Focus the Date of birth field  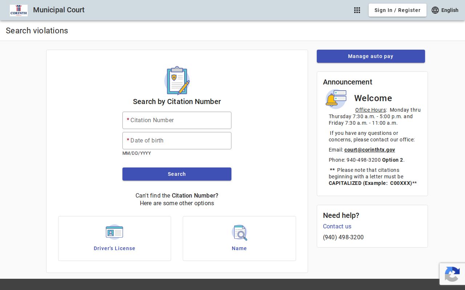(177, 141)
